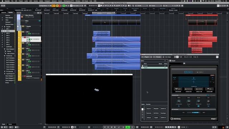
Task: Click the blue SFX 1 audio clip
Action: [102, 33]
